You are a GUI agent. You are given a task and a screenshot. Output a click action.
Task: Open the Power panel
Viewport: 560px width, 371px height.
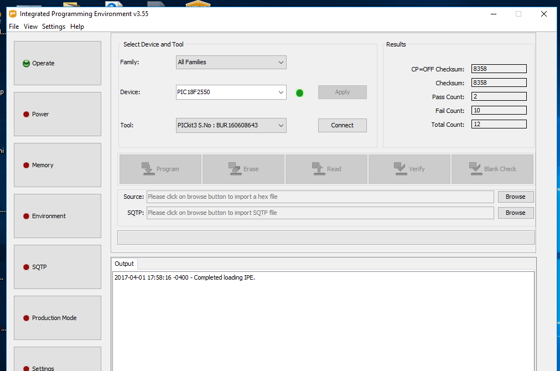(58, 114)
